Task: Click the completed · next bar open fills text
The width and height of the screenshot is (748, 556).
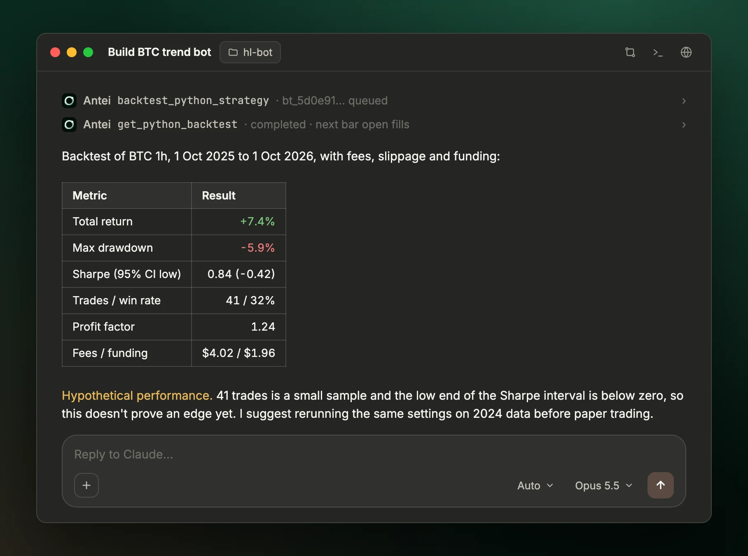Action: 330,125
